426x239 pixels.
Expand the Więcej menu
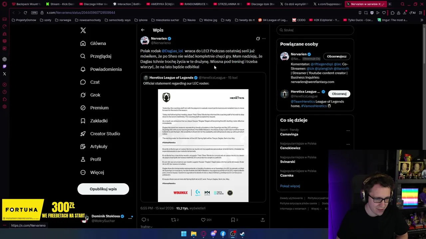pos(93,172)
